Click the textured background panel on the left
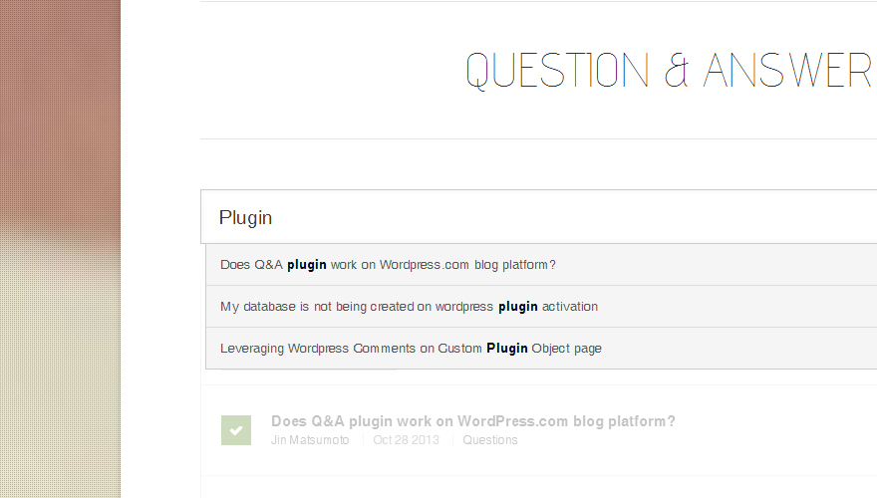Image resolution: width=877 pixels, height=498 pixels. click(61, 249)
